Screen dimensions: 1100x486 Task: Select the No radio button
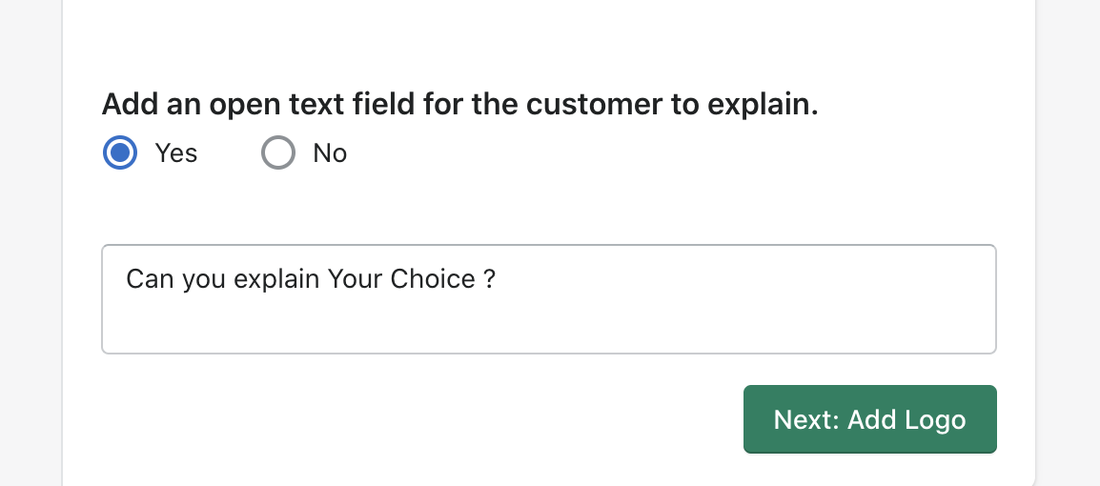click(x=278, y=152)
